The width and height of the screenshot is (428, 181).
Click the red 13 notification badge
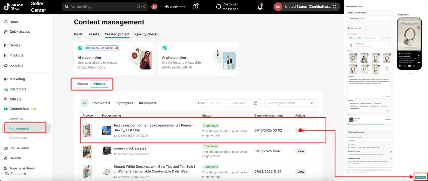point(154,7)
